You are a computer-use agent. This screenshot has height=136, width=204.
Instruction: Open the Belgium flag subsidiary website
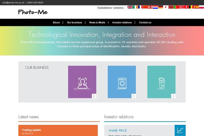(x=191, y=7)
